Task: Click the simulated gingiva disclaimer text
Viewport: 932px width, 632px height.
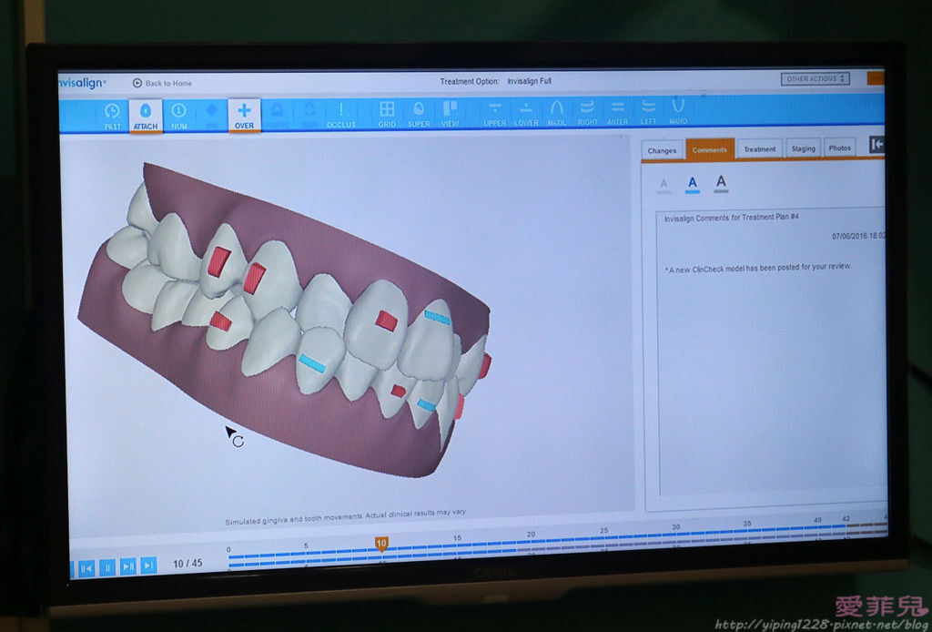Action: 345,516
